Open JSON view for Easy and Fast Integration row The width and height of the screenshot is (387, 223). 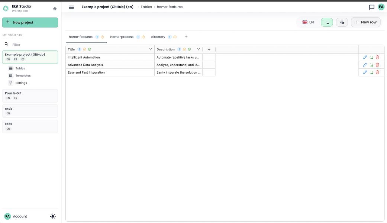pyautogui.click(x=371, y=72)
